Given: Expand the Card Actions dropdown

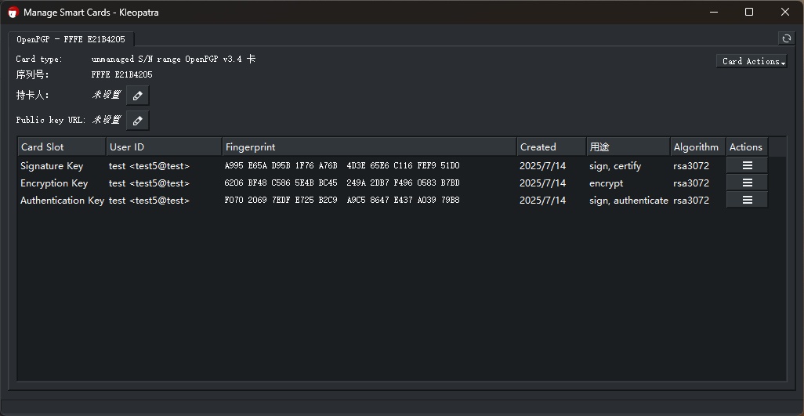Looking at the screenshot, I should tap(751, 61).
